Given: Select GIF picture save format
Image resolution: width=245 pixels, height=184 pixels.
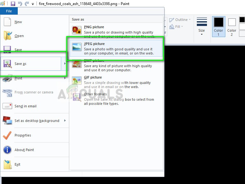Looking at the screenshot, I should 116,82.
